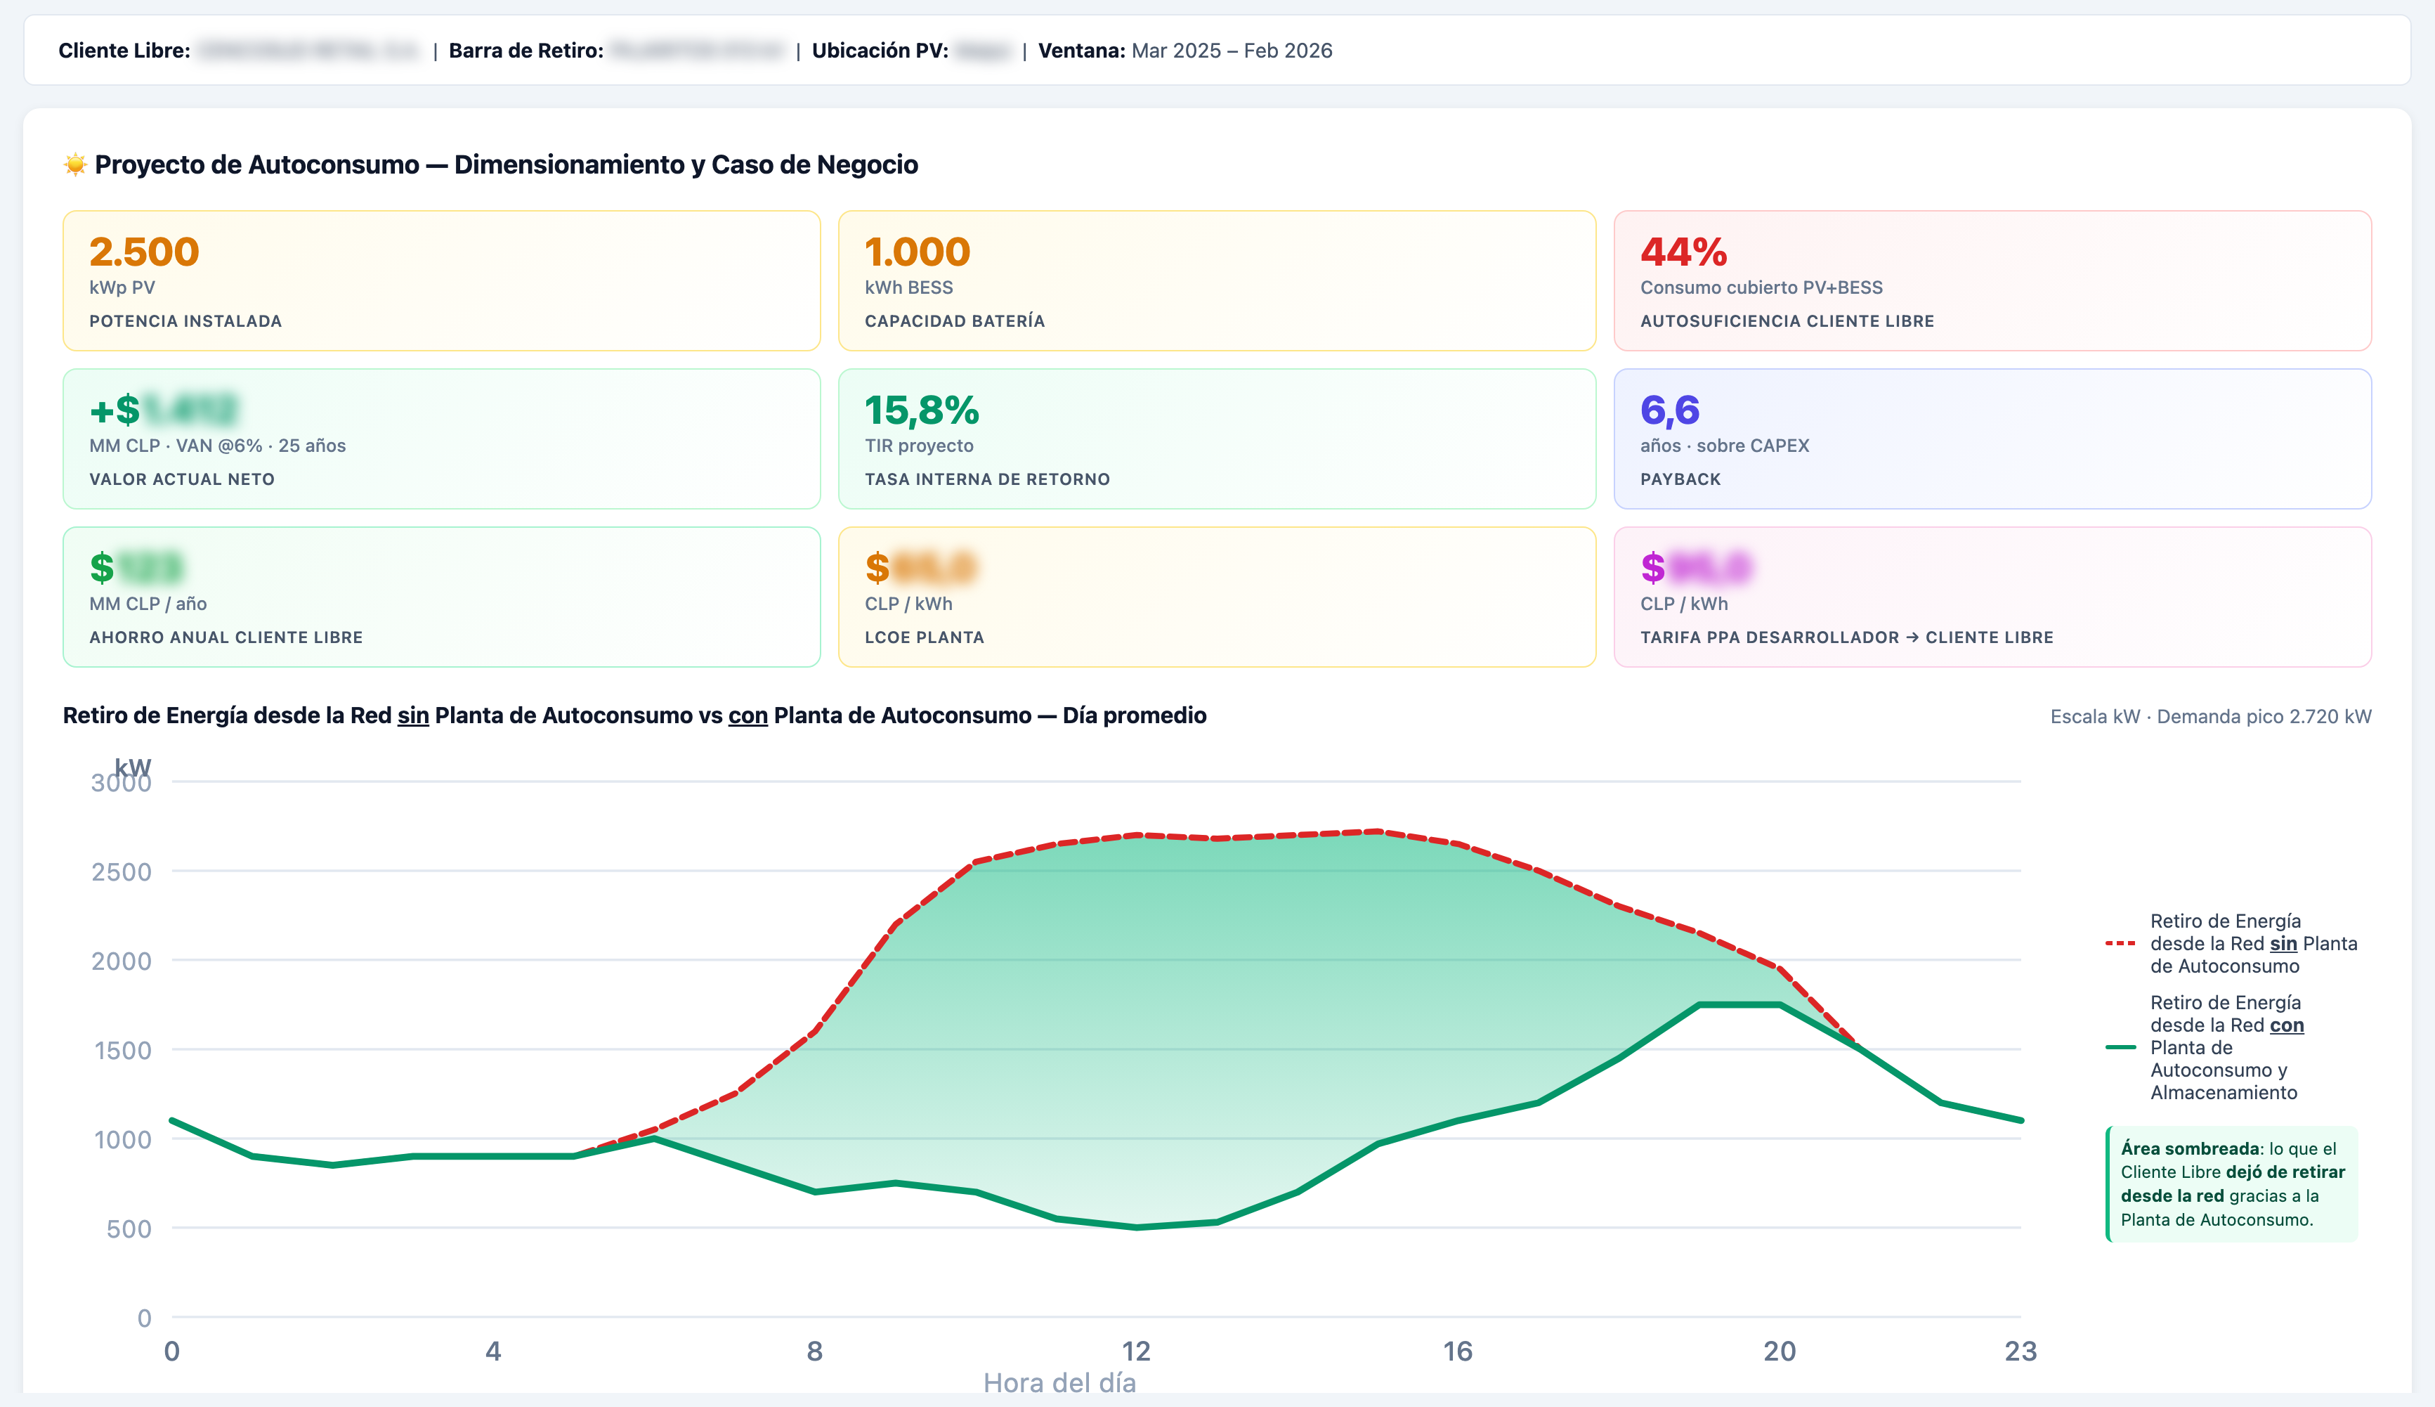Click the Área sombreada explanation note

coord(2232,1184)
